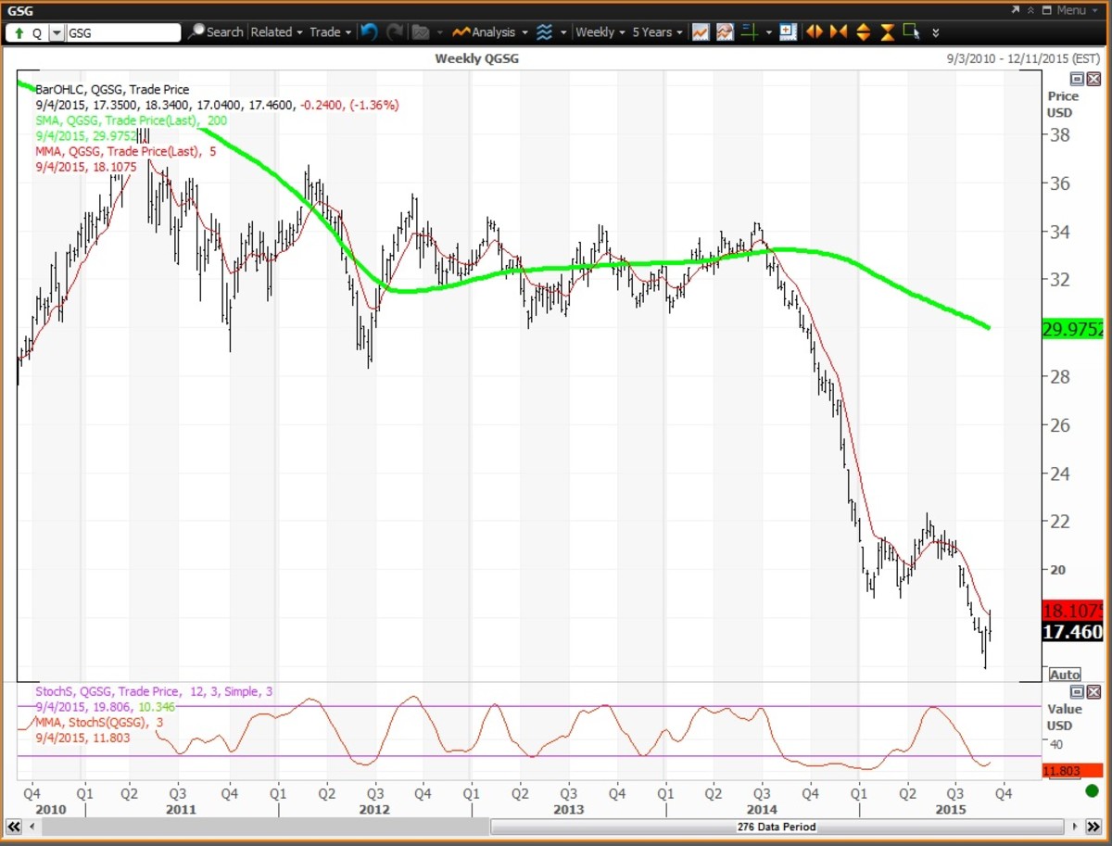Toggle the Auto price scale button
The image size is (1112, 846).
click(x=1064, y=675)
